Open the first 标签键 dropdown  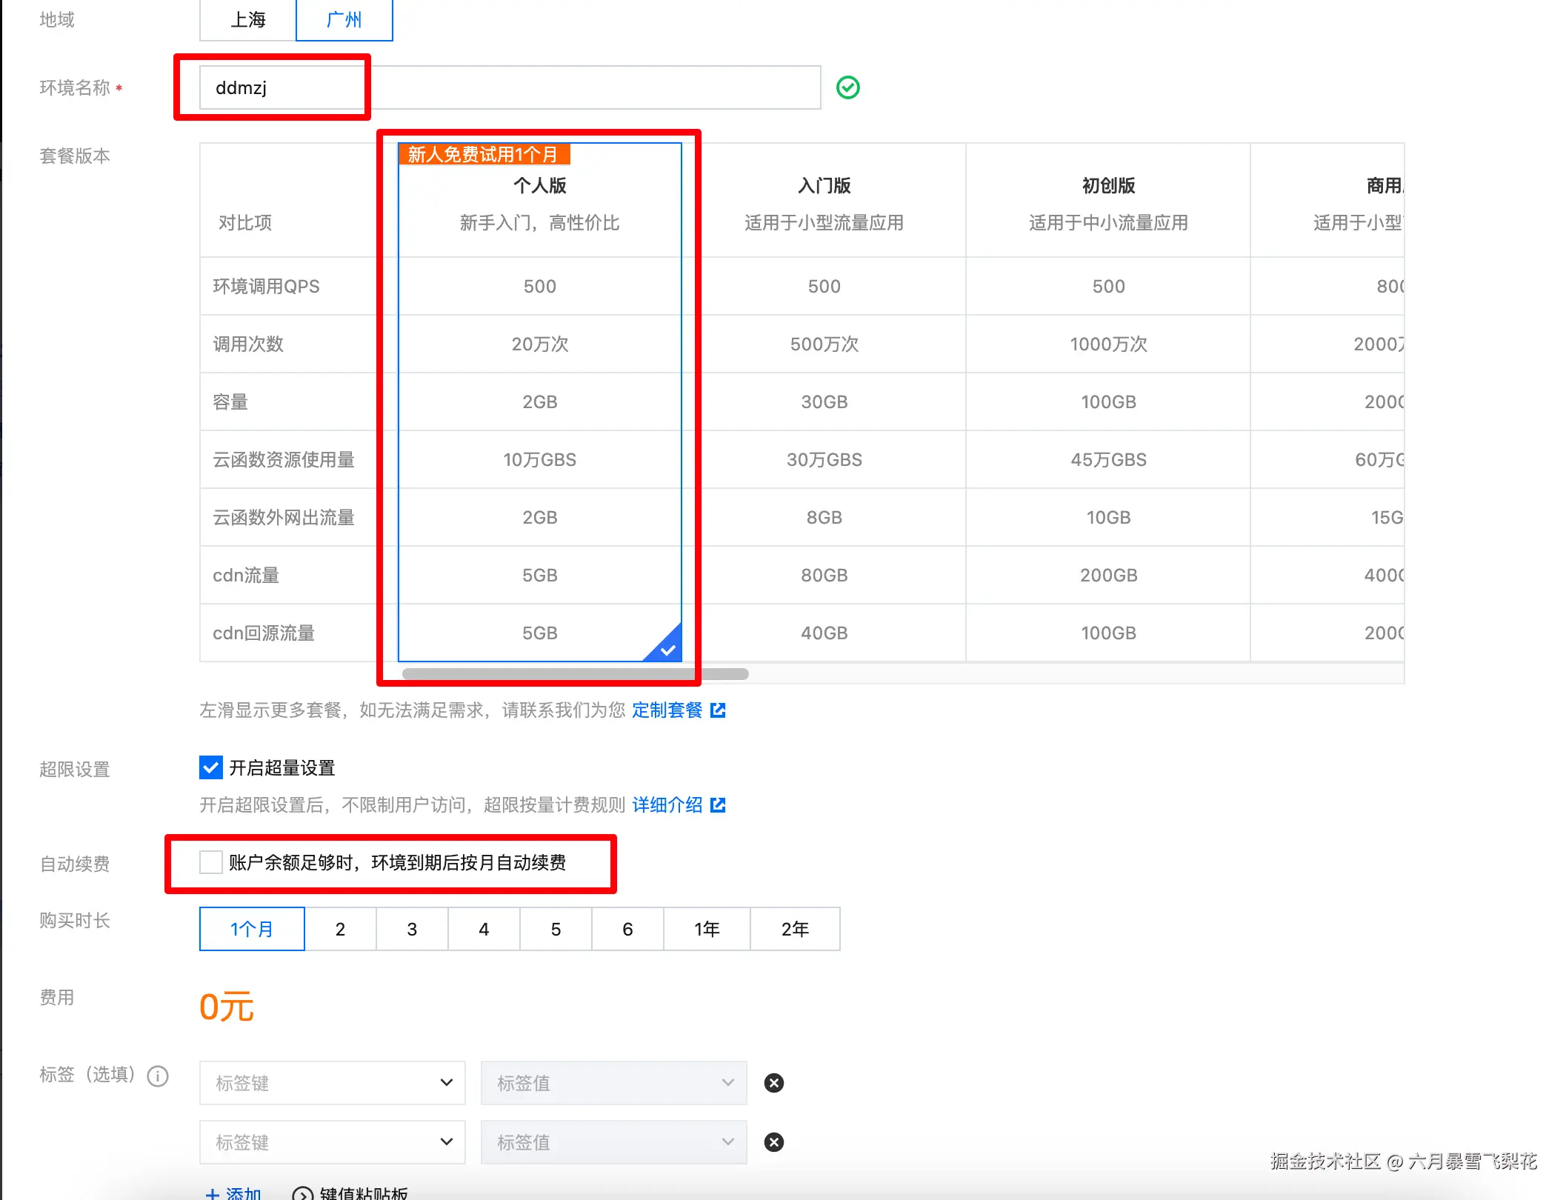[332, 1083]
